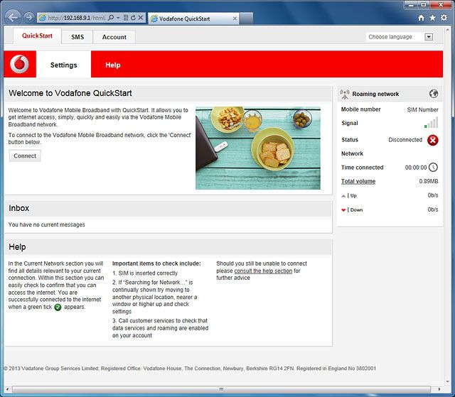Viewport: 455px width, 397px height.
Task: Click the Vodafone logo icon
Action: click(x=19, y=64)
